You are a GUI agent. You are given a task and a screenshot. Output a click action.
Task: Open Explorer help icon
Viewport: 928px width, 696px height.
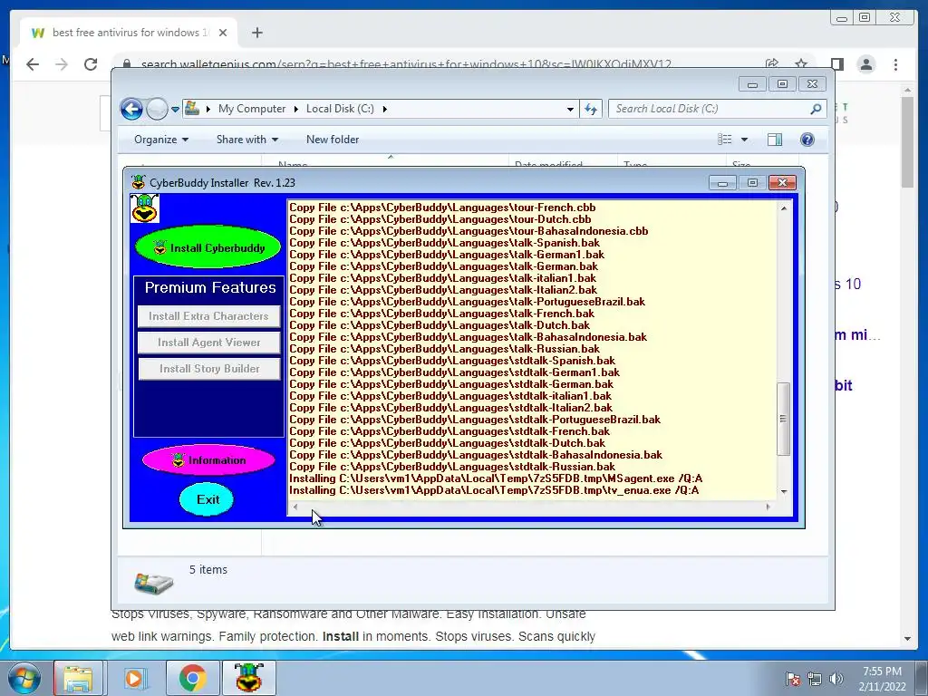(807, 140)
